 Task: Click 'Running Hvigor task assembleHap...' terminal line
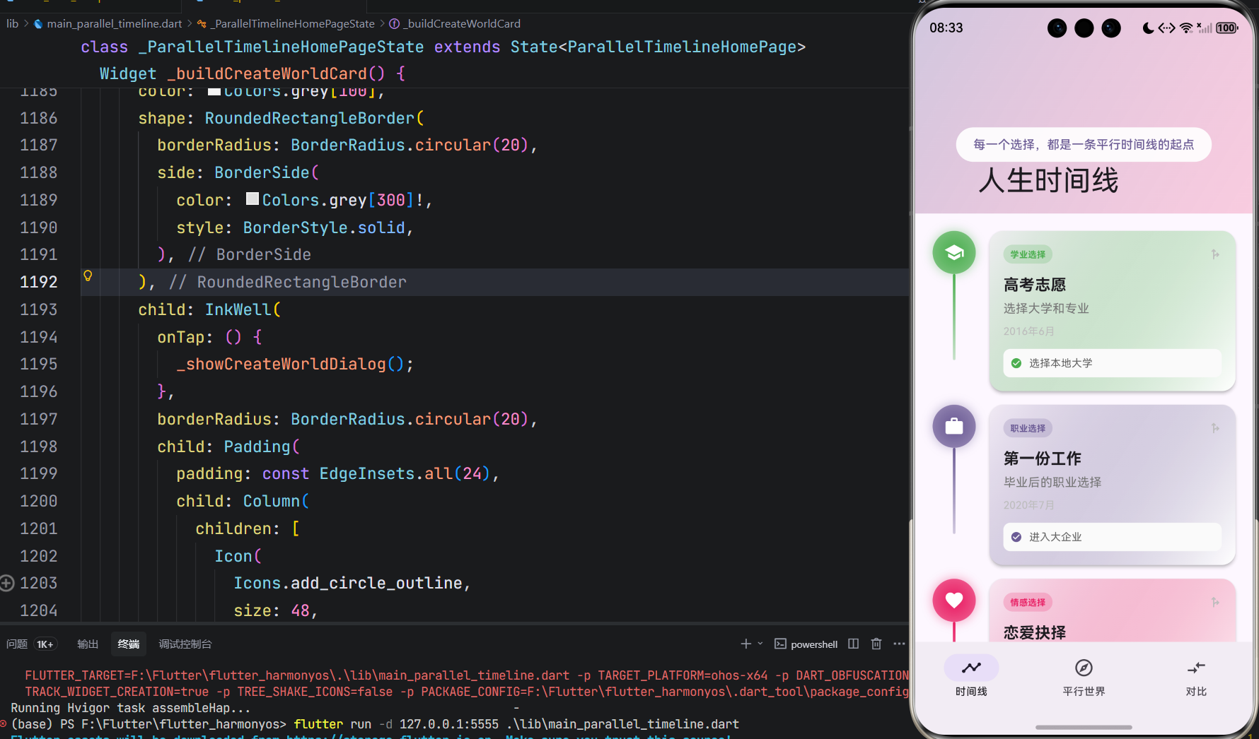(131, 708)
